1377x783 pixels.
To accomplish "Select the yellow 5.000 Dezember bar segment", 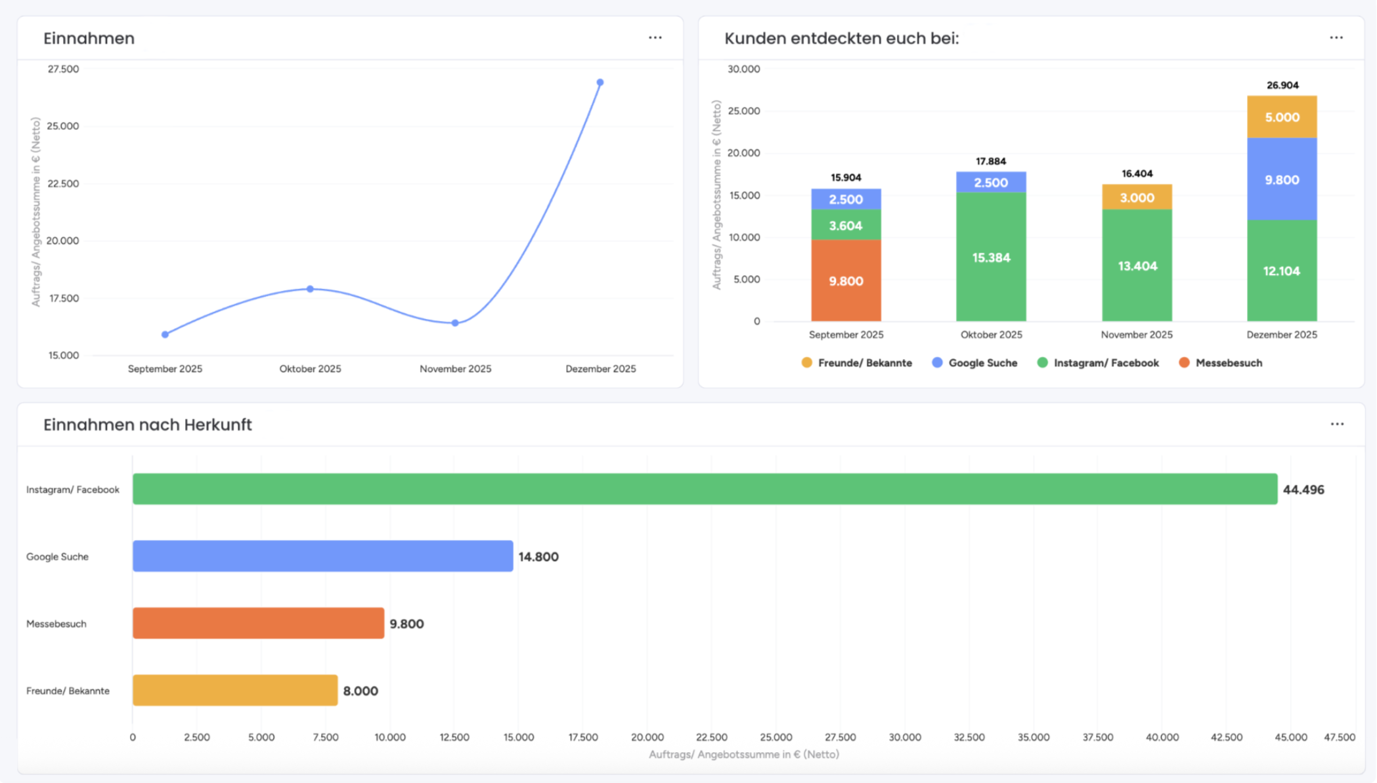I will coord(1282,117).
